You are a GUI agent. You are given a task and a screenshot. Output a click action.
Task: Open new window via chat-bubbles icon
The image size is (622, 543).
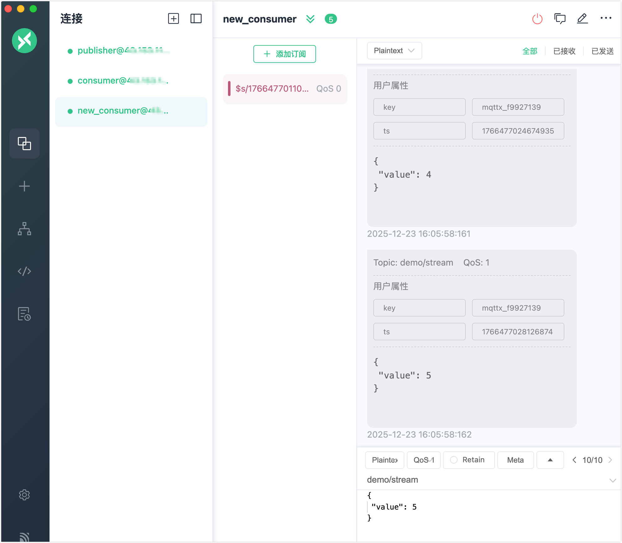coord(560,19)
